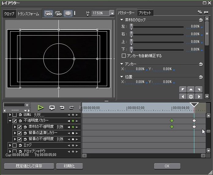Click the redo icon in timeline toolbar
Image resolution: width=213 pixels, height=175 pixels.
click(x=71, y=108)
